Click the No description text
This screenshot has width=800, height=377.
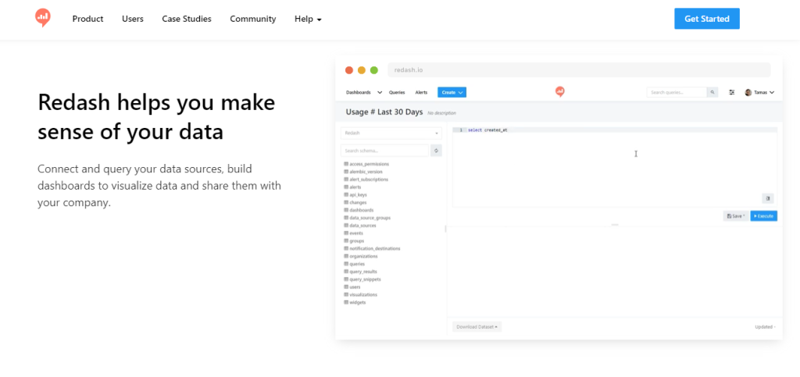click(442, 113)
